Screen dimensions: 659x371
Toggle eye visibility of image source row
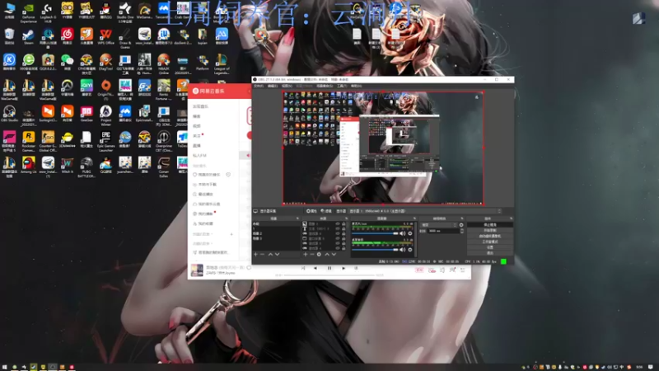tap(338, 223)
